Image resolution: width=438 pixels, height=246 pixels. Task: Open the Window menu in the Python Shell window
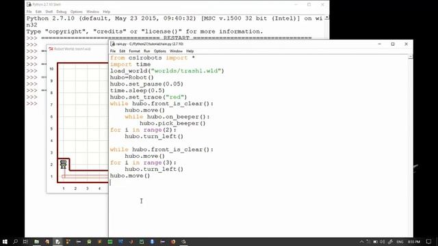pos(92,12)
